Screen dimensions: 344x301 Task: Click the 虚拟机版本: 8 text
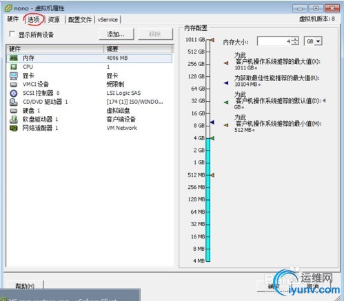tap(316, 19)
